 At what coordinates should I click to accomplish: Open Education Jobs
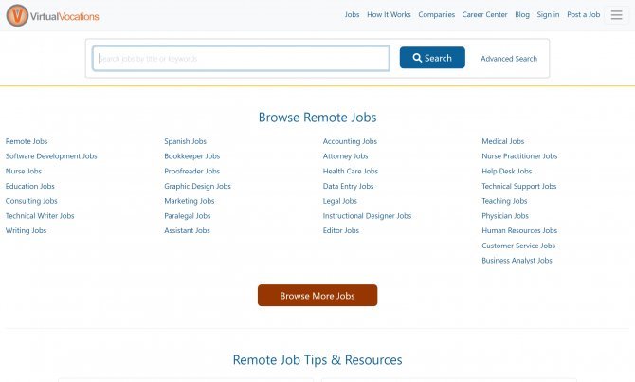(30, 186)
